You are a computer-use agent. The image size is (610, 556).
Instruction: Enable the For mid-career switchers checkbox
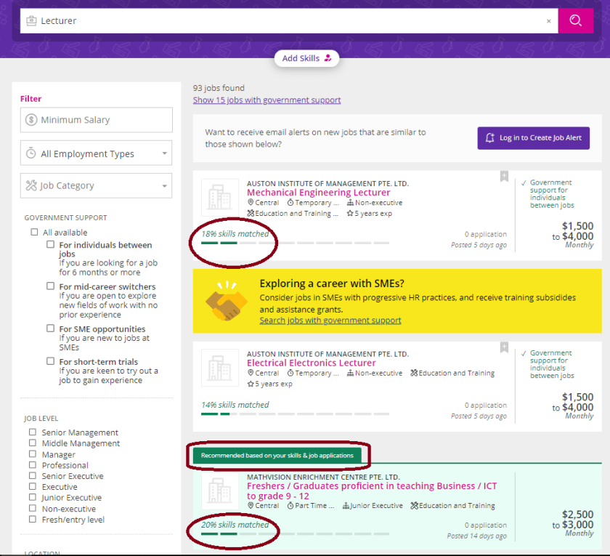pyautogui.click(x=51, y=286)
